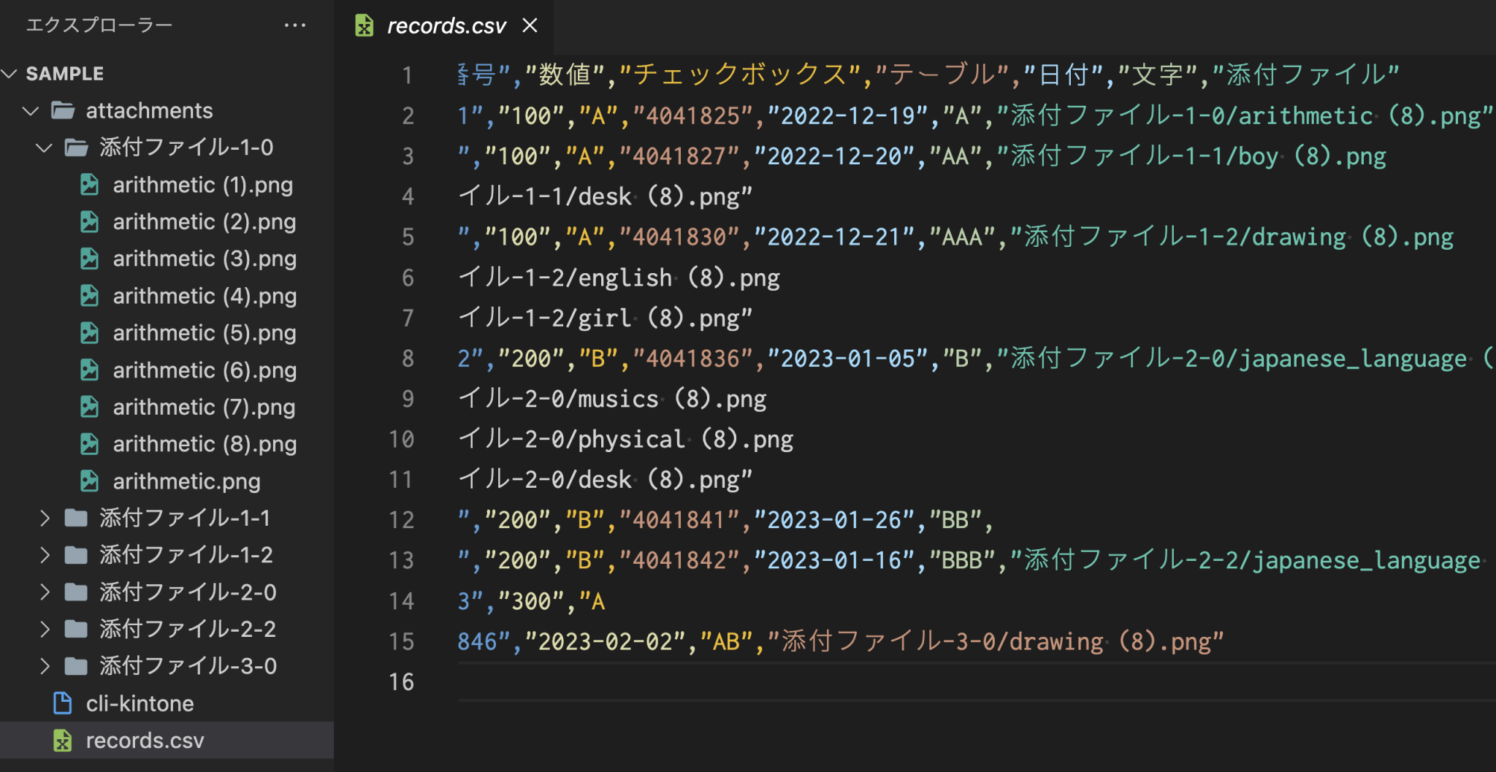This screenshot has height=772, width=1496.
Task: Collapse the attachments folder
Action: click(31, 110)
